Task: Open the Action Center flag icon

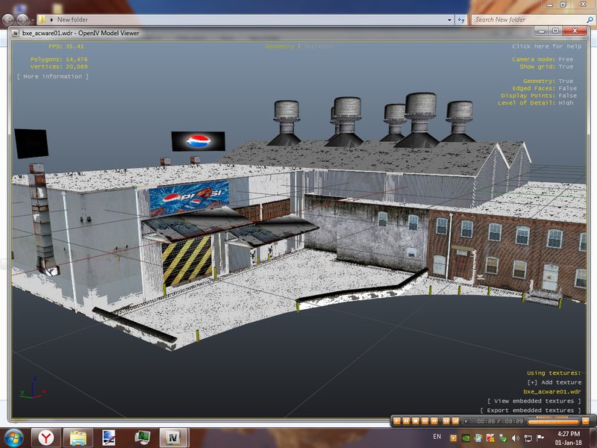Action: [x=540, y=438]
